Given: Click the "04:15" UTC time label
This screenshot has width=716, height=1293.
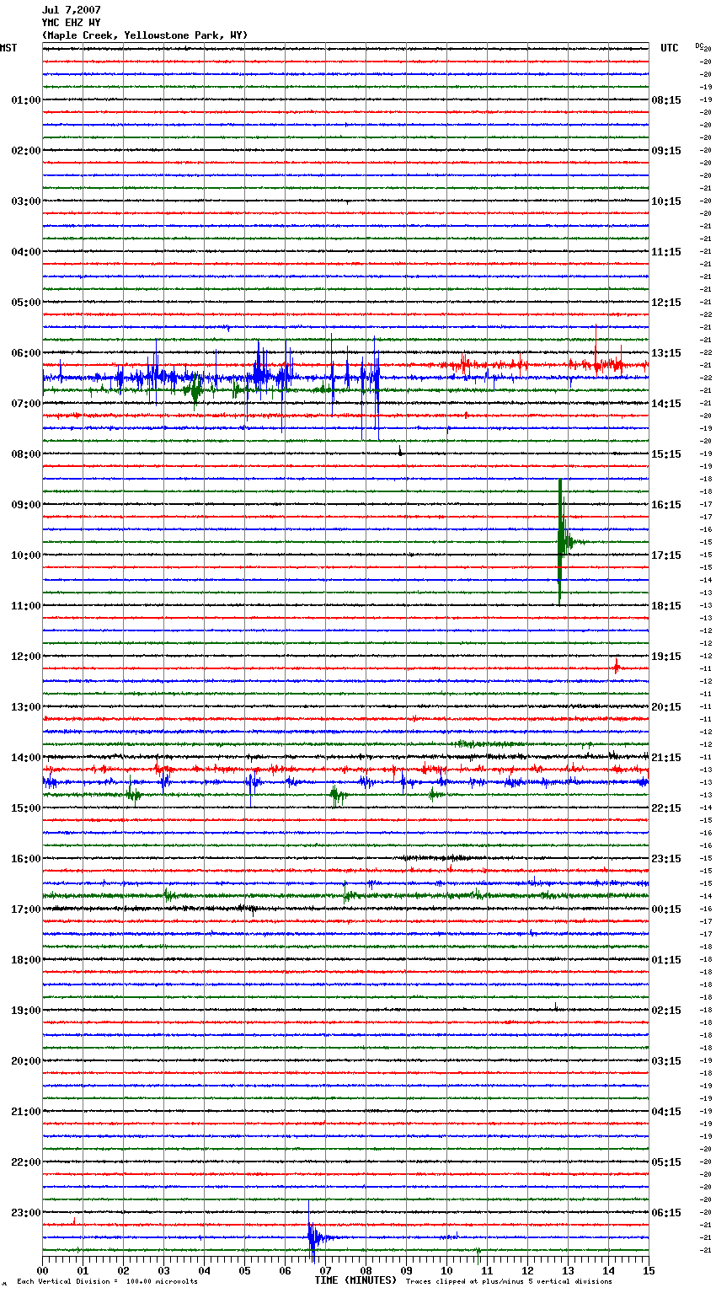Looking at the screenshot, I should (666, 1112).
